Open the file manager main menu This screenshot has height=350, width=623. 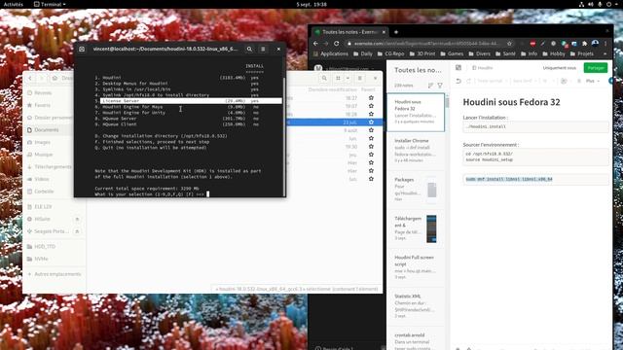tap(360, 78)
